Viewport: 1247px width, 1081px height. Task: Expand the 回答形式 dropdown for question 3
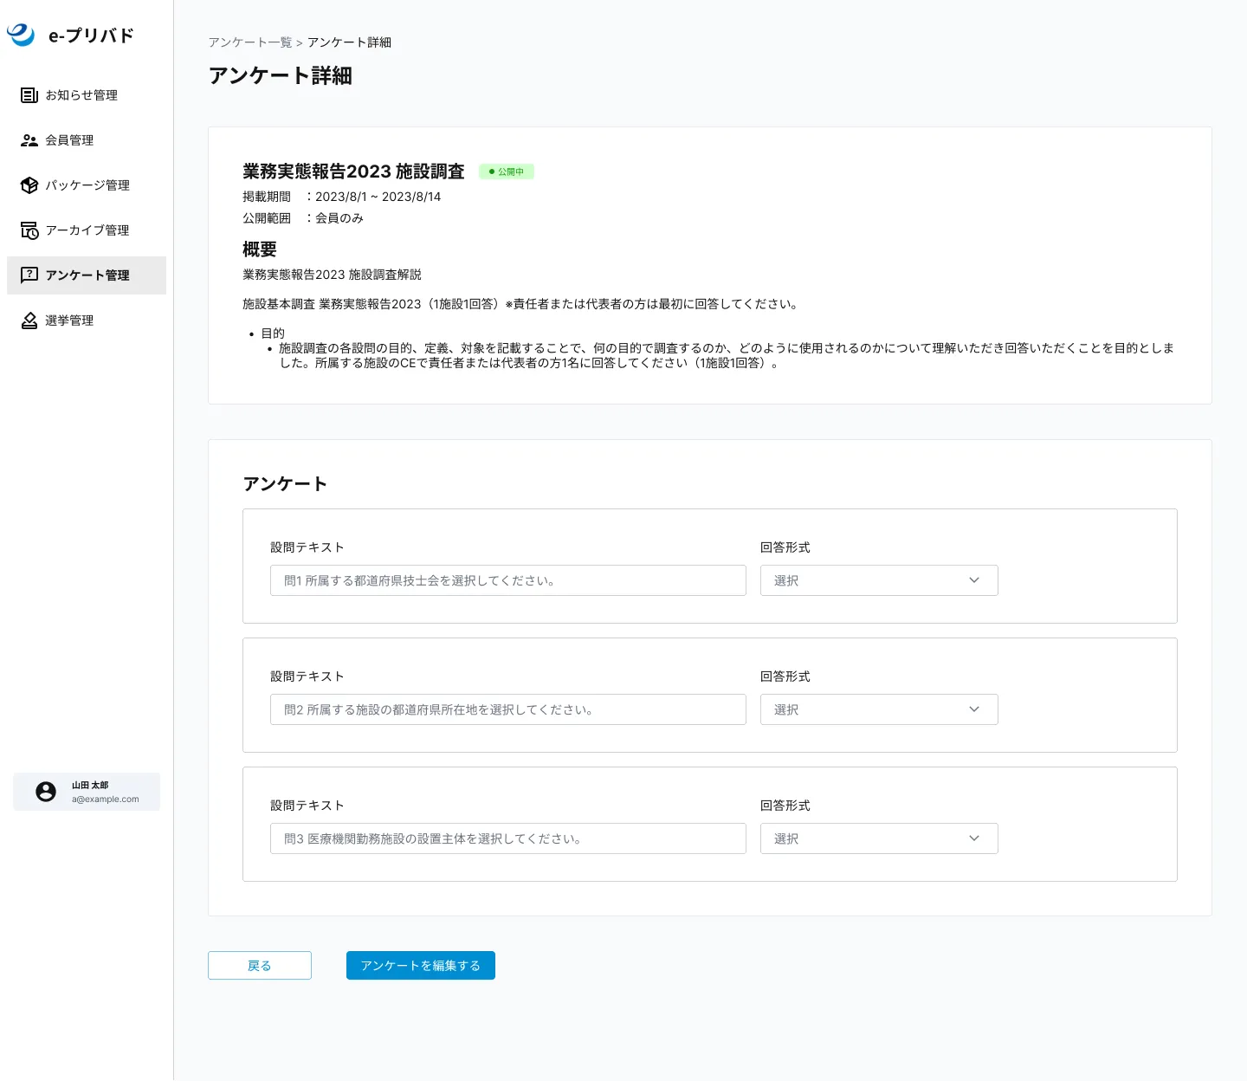click(x=878, y=838)
